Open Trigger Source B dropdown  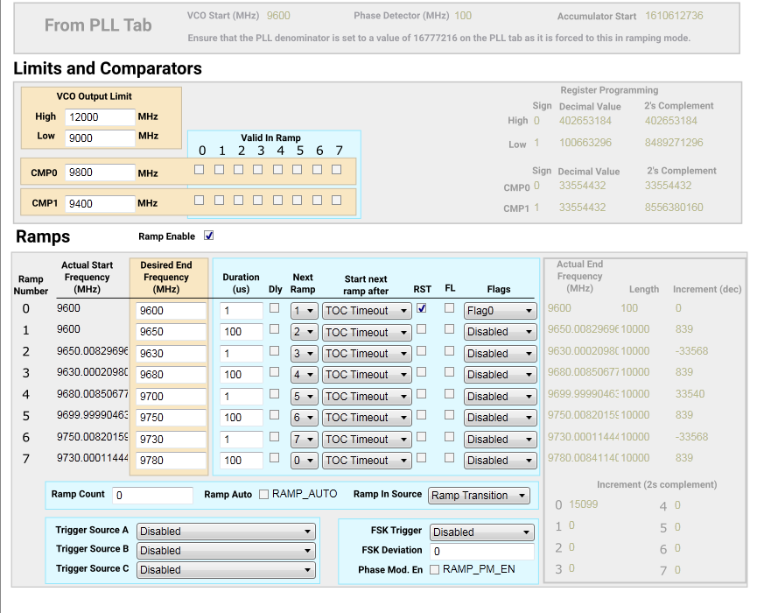(x=226, y=551)
